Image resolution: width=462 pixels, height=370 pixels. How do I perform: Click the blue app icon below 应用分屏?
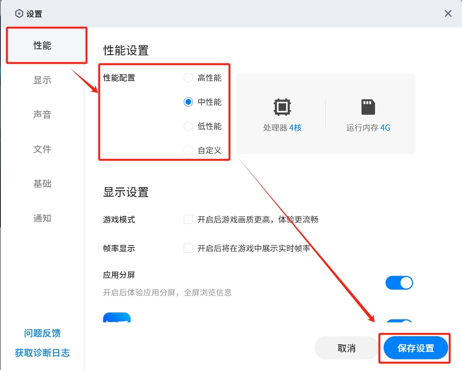point(117,317)
